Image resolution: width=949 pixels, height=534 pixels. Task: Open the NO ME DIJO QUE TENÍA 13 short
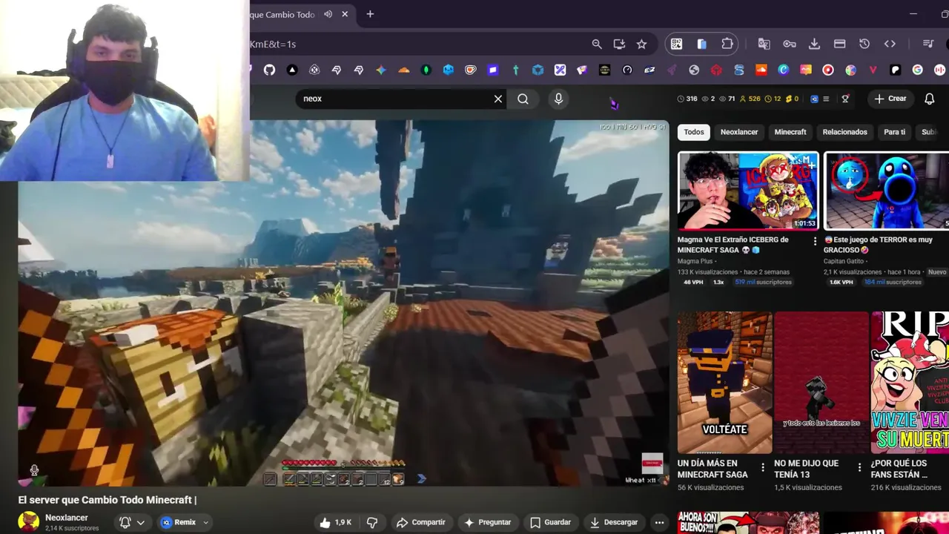(x=821, y=382)
